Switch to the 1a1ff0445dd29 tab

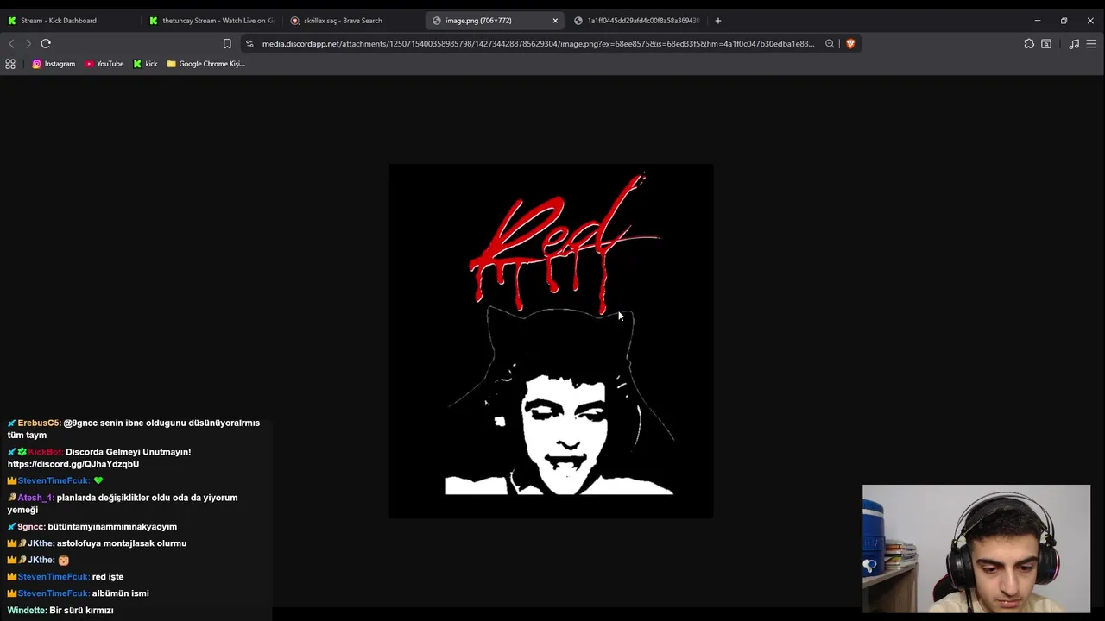(635, 21)
